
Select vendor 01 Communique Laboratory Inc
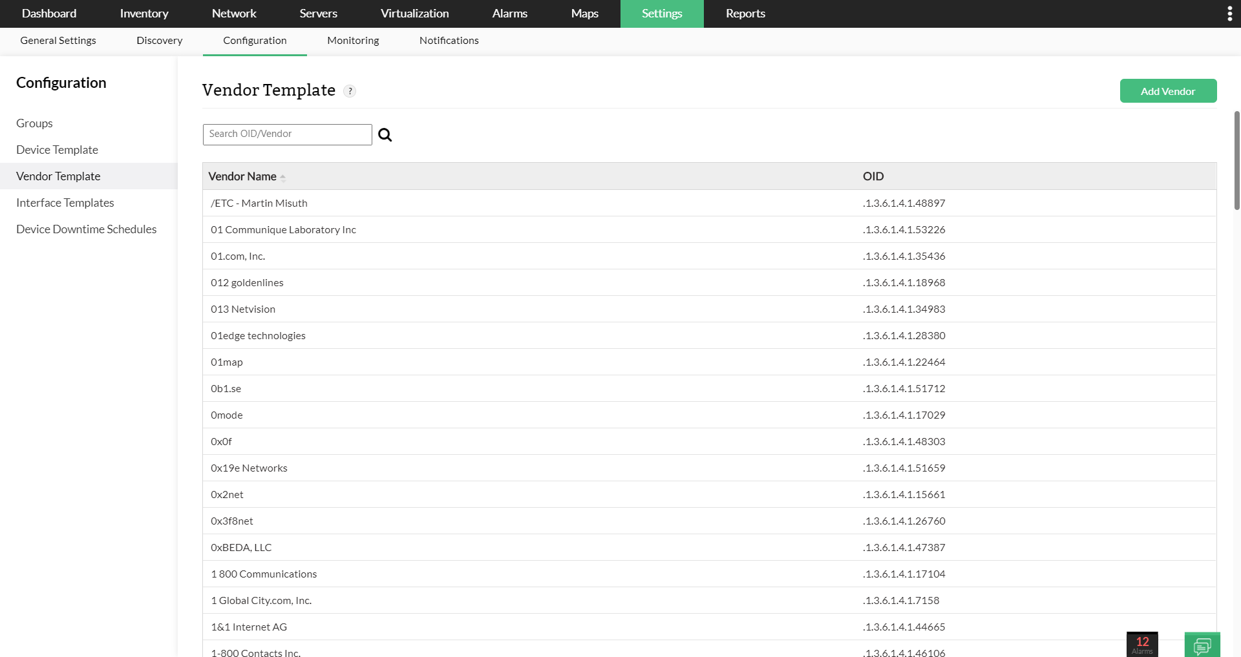pyautogui.click(x=283, y=230)
